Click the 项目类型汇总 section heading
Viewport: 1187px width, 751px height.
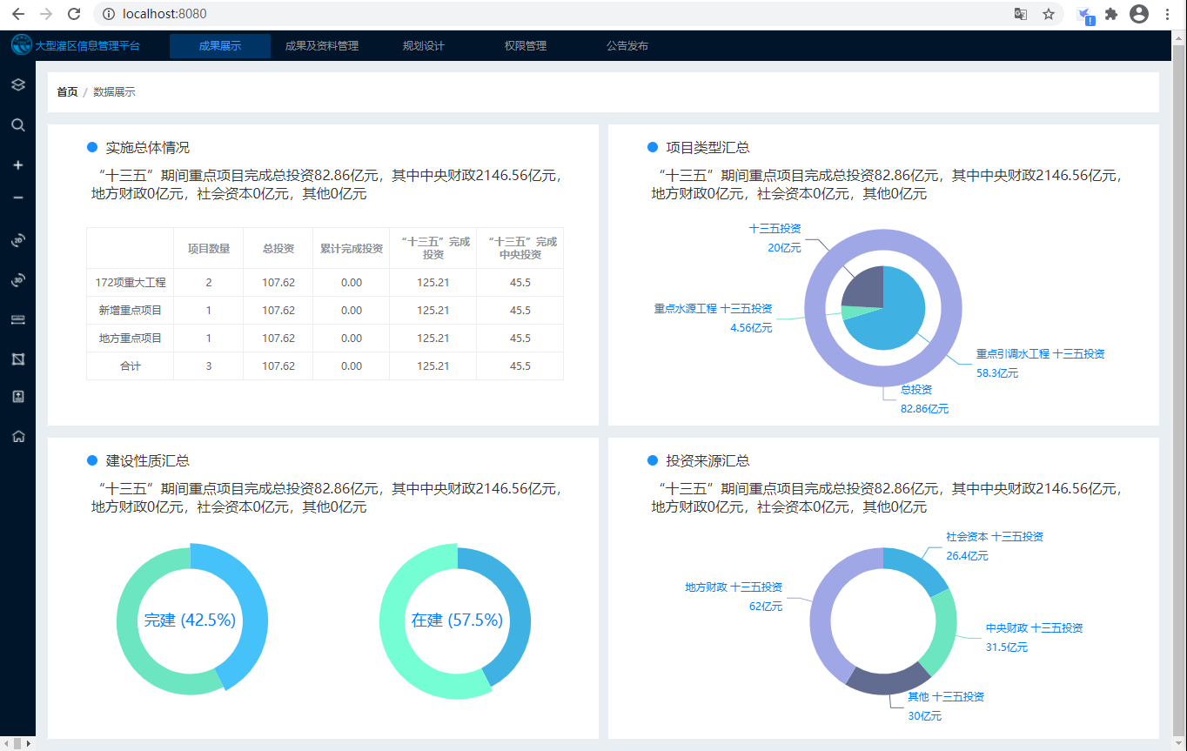click(x=708, y=148)
